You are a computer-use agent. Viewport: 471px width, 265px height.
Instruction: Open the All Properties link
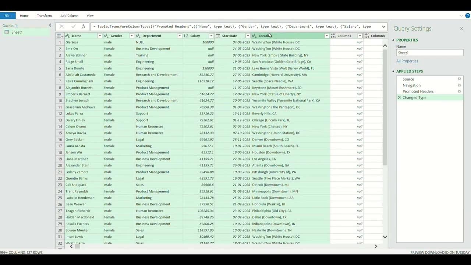click(x=407, y=61)
